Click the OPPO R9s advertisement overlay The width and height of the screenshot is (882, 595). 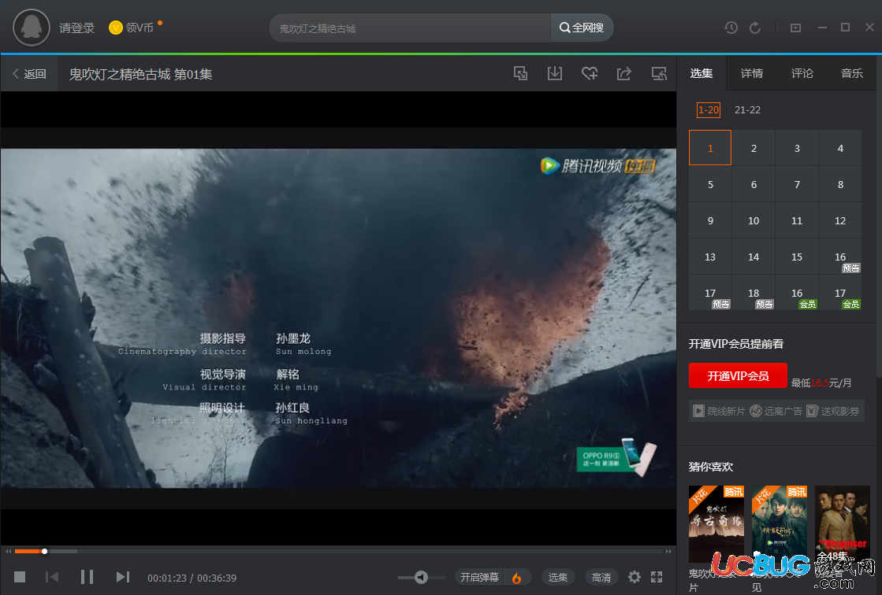tap(616, 458)
